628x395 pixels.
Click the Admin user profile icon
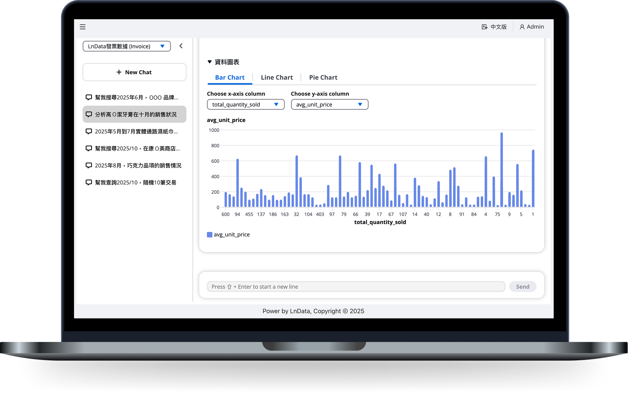click(522, 27)
